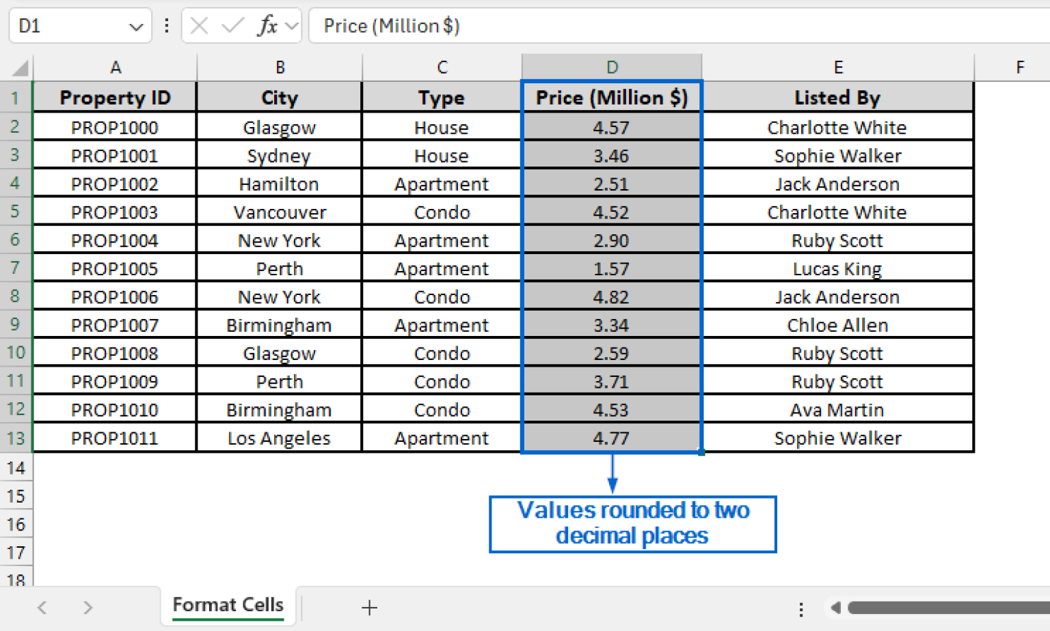Select the Price header cell in column D
This screenshot has width=1050, height=631.
[611, 98]
